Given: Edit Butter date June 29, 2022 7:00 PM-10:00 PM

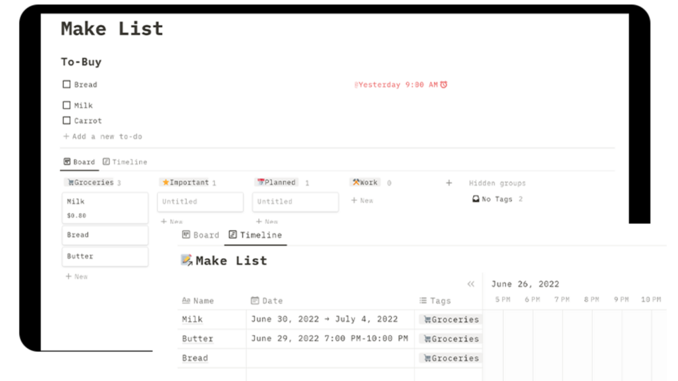Looking at the screenshot, I should tap(329, 339).
